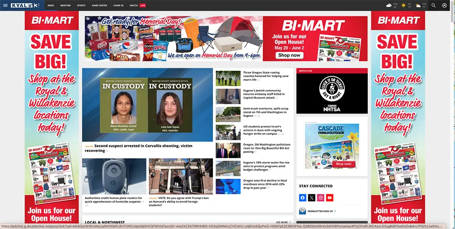This screenshot has height=229, width=455.
Task: Open the YouTube social icon
Action: (x=329, y=198)
